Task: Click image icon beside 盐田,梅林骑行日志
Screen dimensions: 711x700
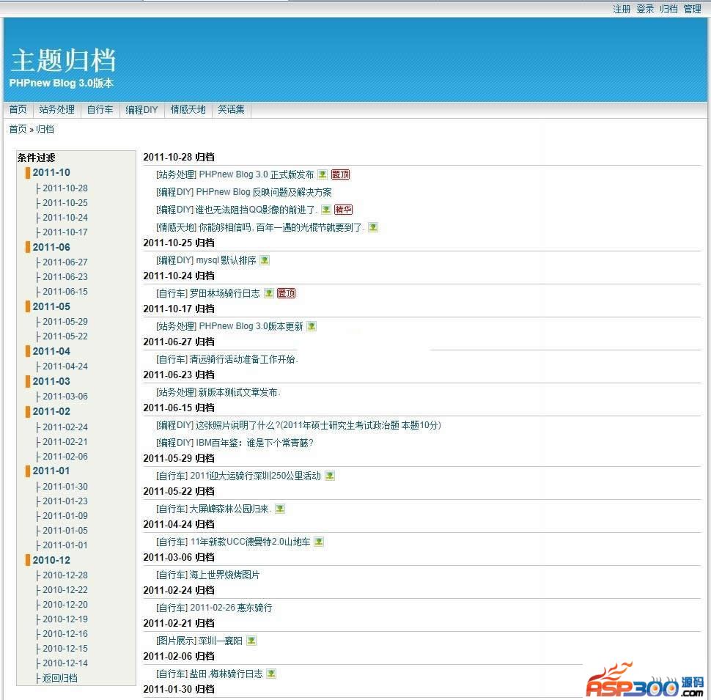Action: (x=271, y=674)
